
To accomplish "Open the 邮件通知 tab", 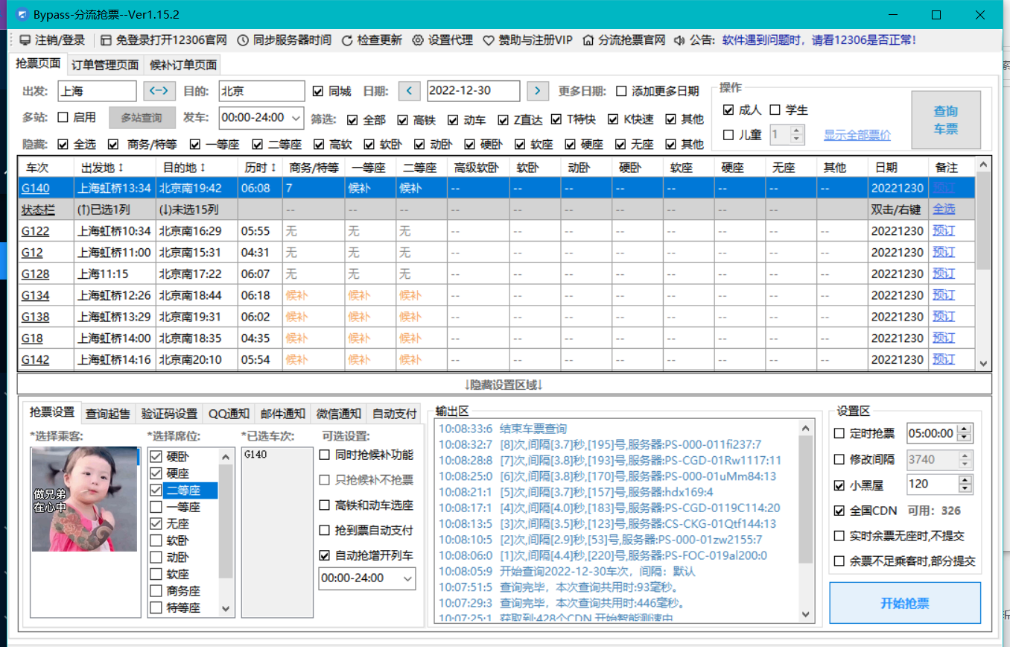I will [282, 414].
